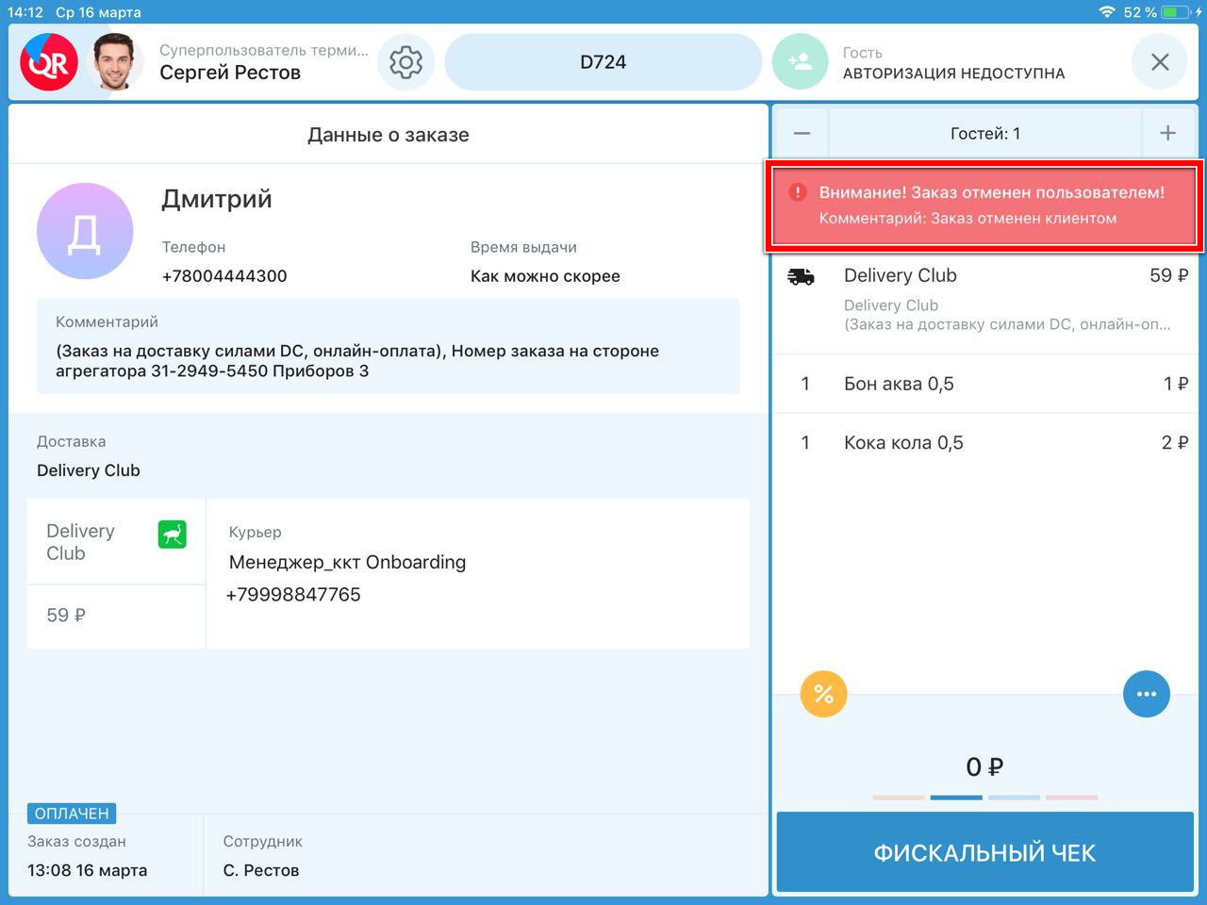Open settings gear icon

(406, 62)
